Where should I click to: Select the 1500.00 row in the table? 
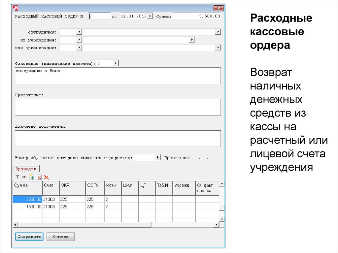coord(27,206)
